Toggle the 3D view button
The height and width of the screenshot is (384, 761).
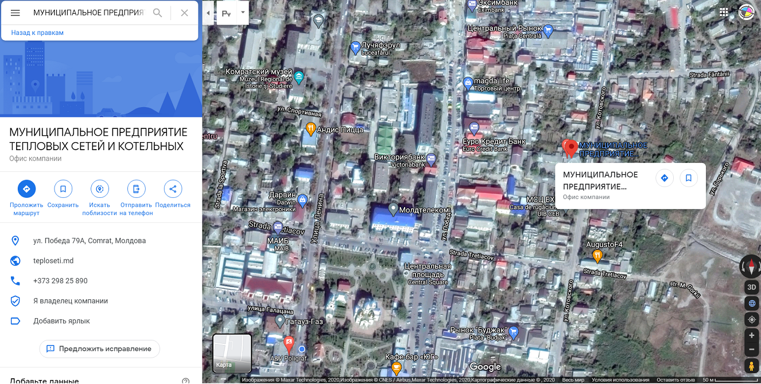751,288
